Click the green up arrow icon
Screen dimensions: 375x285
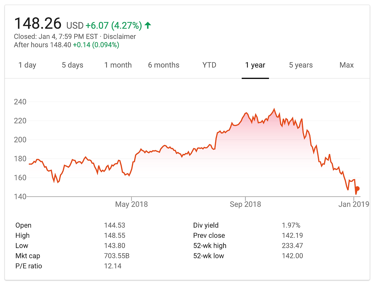tap(148, 26)
